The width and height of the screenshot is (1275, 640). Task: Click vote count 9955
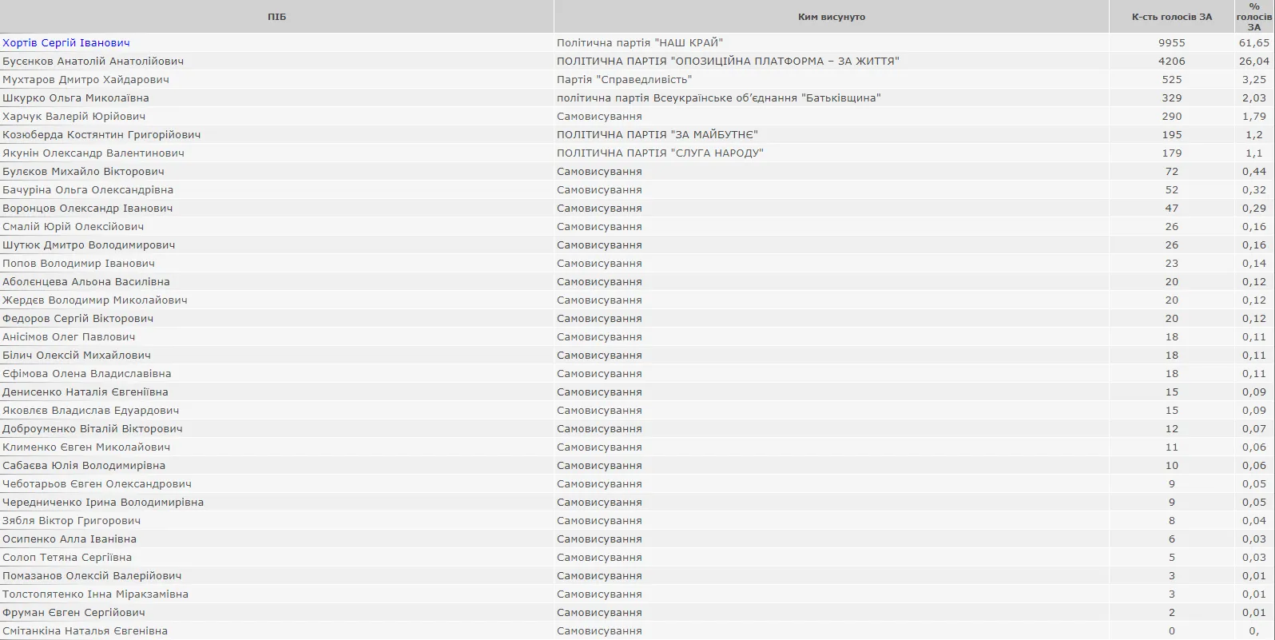[1172, 43]
